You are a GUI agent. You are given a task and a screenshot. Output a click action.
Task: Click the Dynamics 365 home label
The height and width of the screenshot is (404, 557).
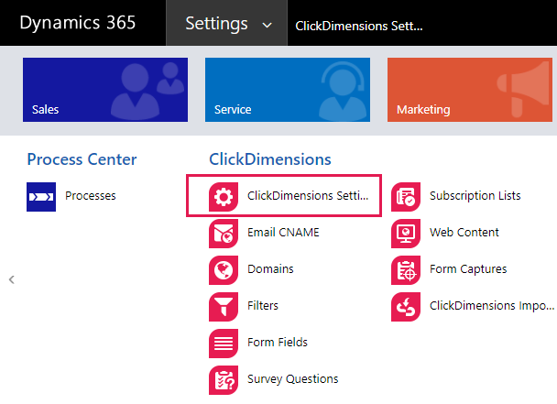[x=78, y=23]
